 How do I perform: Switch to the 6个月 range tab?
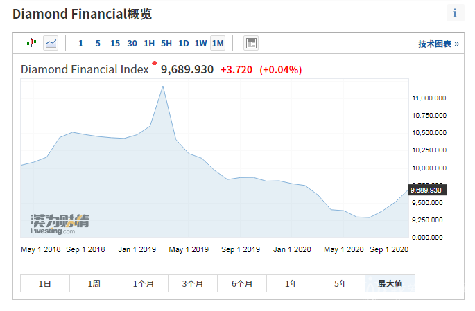(242, 283)
